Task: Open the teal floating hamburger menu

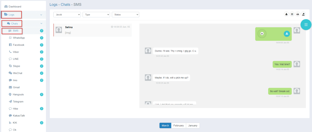Action: [x=306, y=25]
